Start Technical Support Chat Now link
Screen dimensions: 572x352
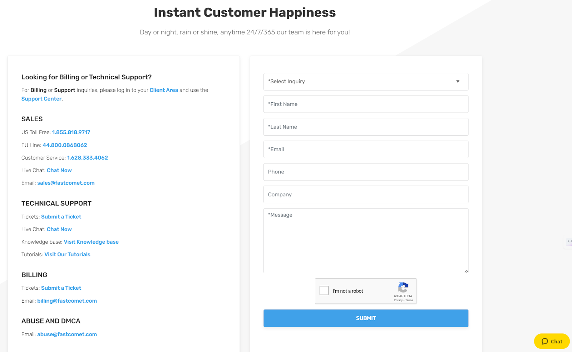pyautogui.click(x=59, y=229)
